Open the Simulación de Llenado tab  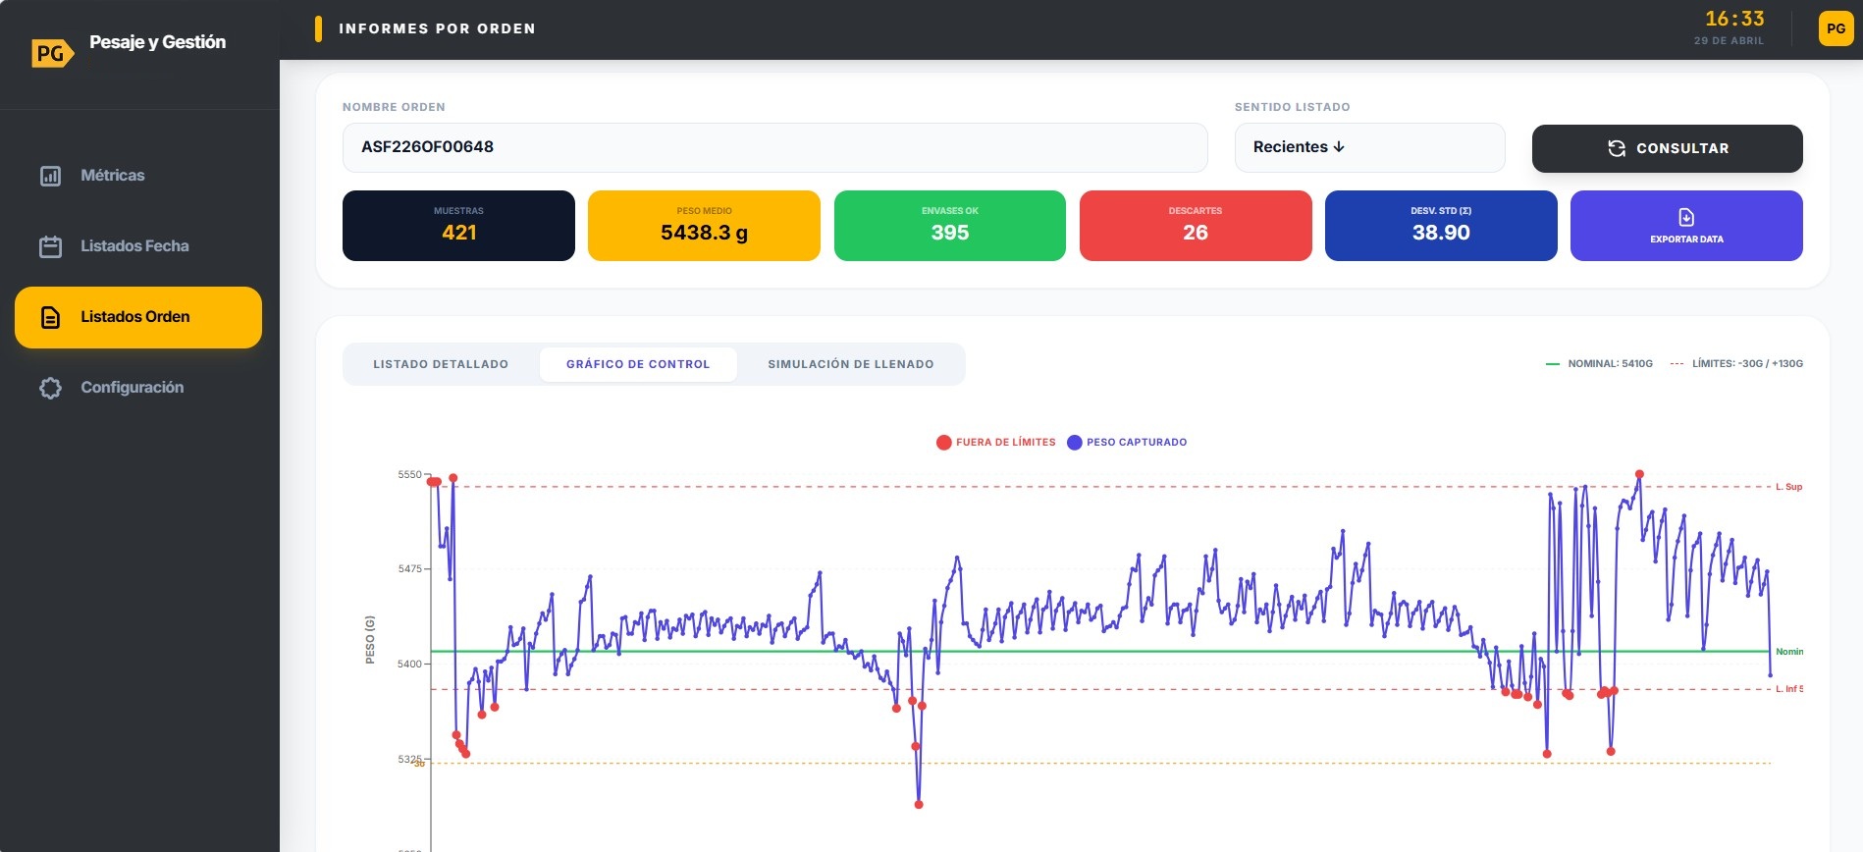[x=850, y=364]
